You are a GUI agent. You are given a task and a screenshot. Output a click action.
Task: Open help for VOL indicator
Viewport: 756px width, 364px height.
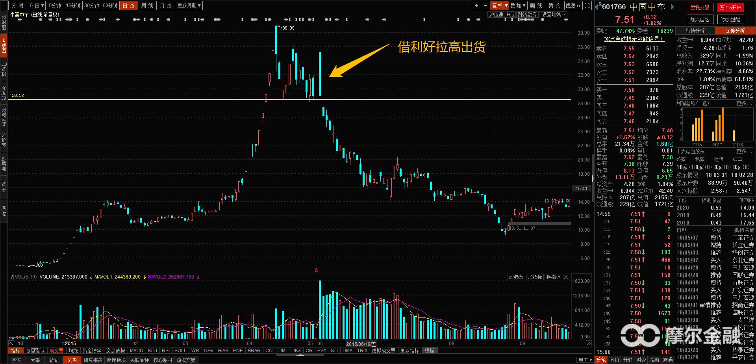coord(11,277)
